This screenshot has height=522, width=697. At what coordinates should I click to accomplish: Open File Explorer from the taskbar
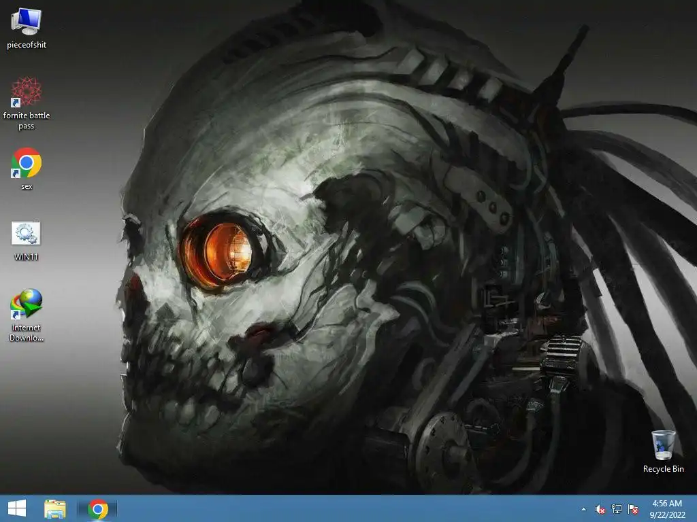click(55, 508)
